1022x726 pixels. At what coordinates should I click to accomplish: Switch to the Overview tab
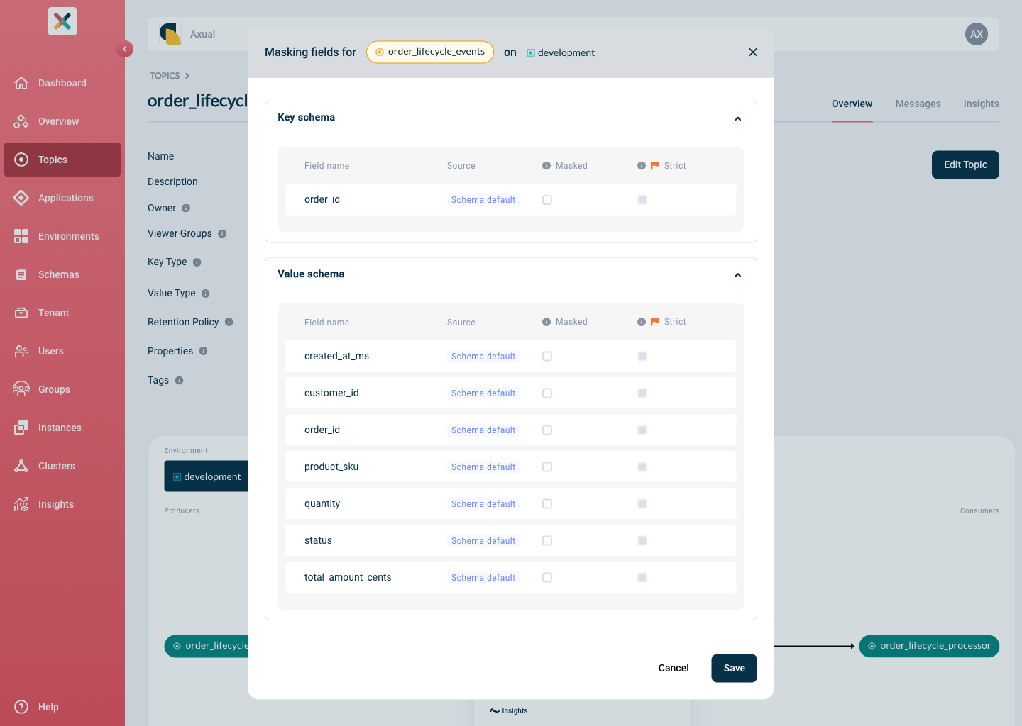(x=852, y=104)
